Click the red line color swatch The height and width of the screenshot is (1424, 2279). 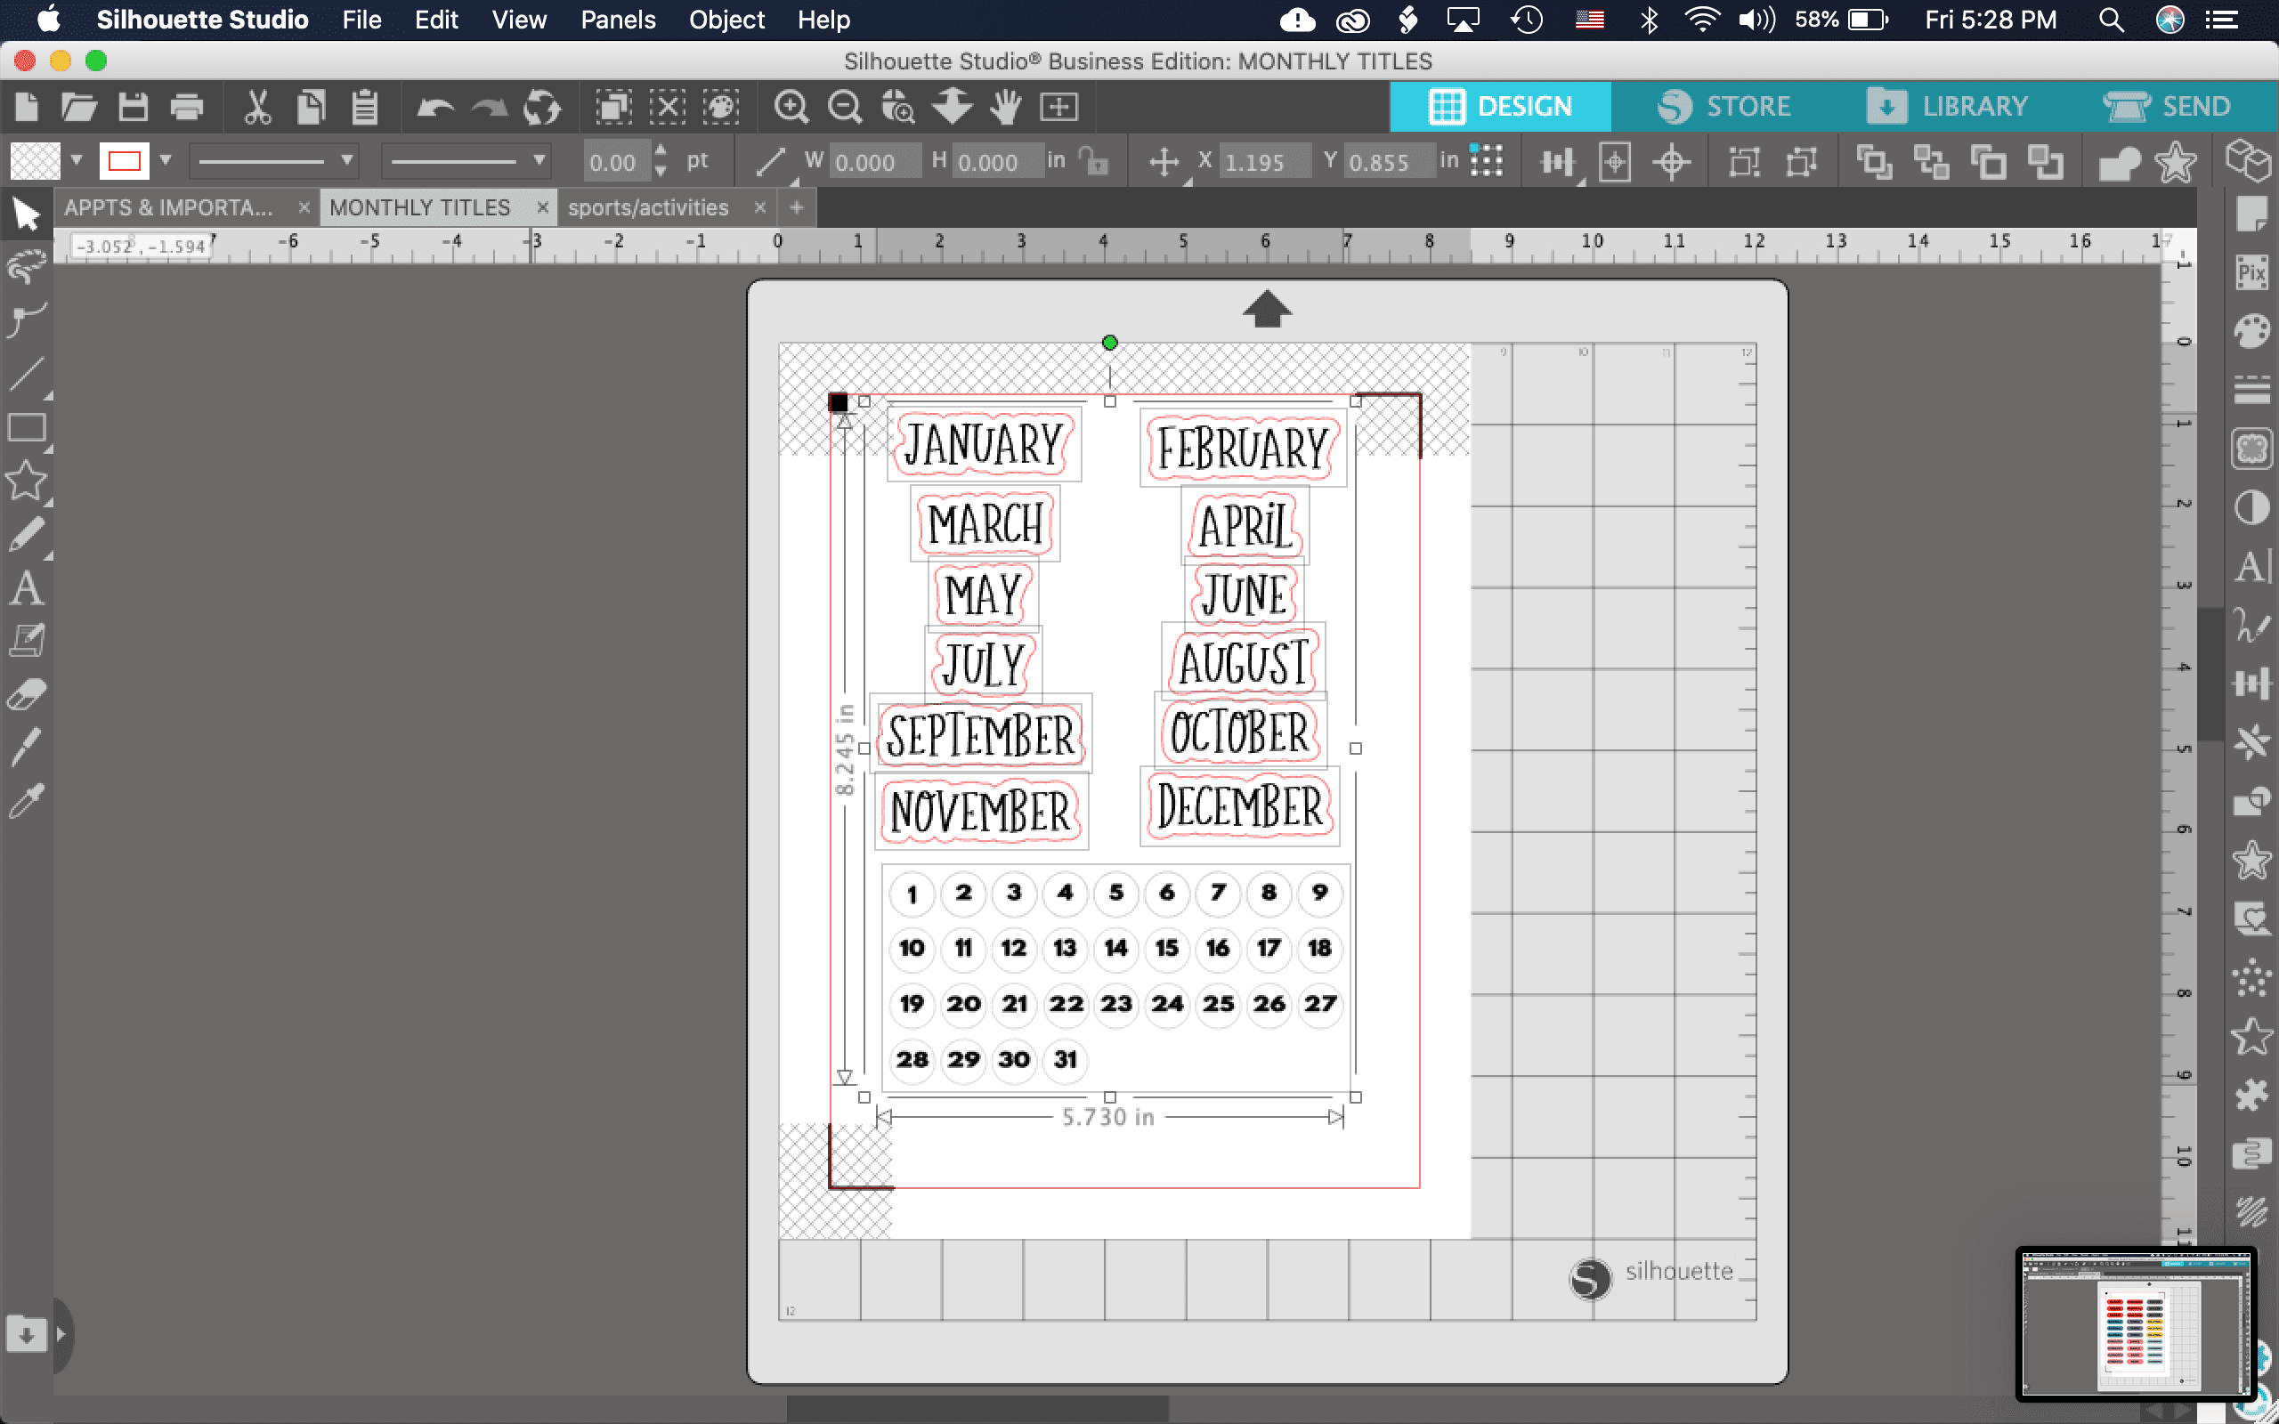point(125,161)
